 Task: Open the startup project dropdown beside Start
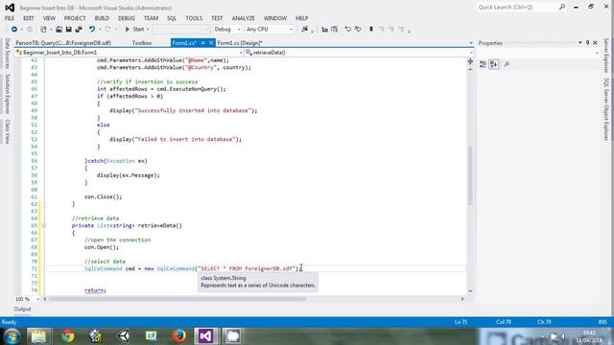181,30
